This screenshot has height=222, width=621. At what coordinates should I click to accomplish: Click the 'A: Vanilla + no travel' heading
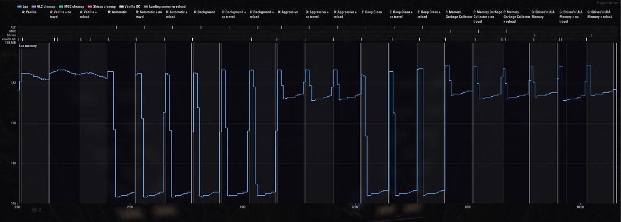pyautogui.click(x=61, y=14)
